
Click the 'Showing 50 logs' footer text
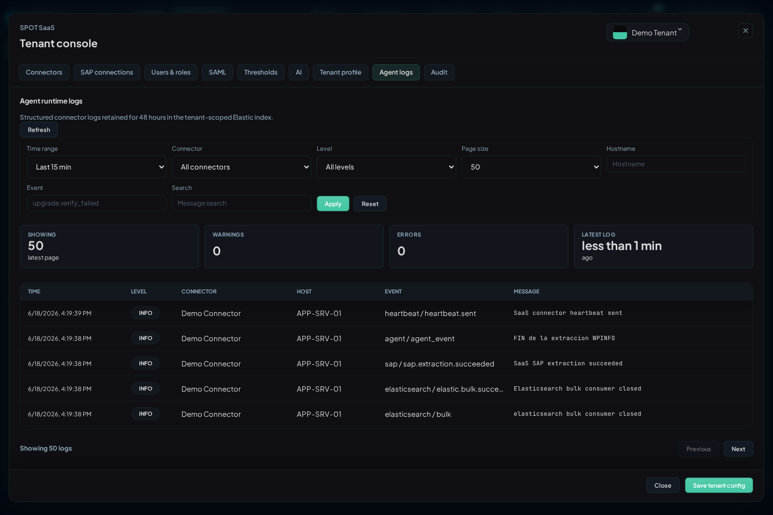coord(46,448)
